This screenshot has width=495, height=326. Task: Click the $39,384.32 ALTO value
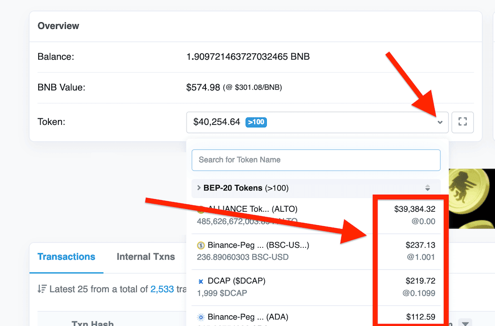tap(414, 209)
